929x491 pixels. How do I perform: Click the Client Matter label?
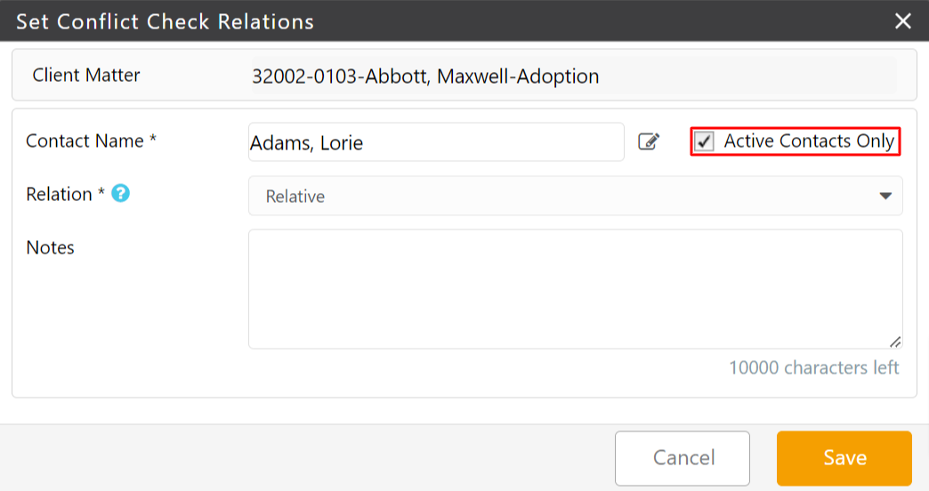coord(86,76)
